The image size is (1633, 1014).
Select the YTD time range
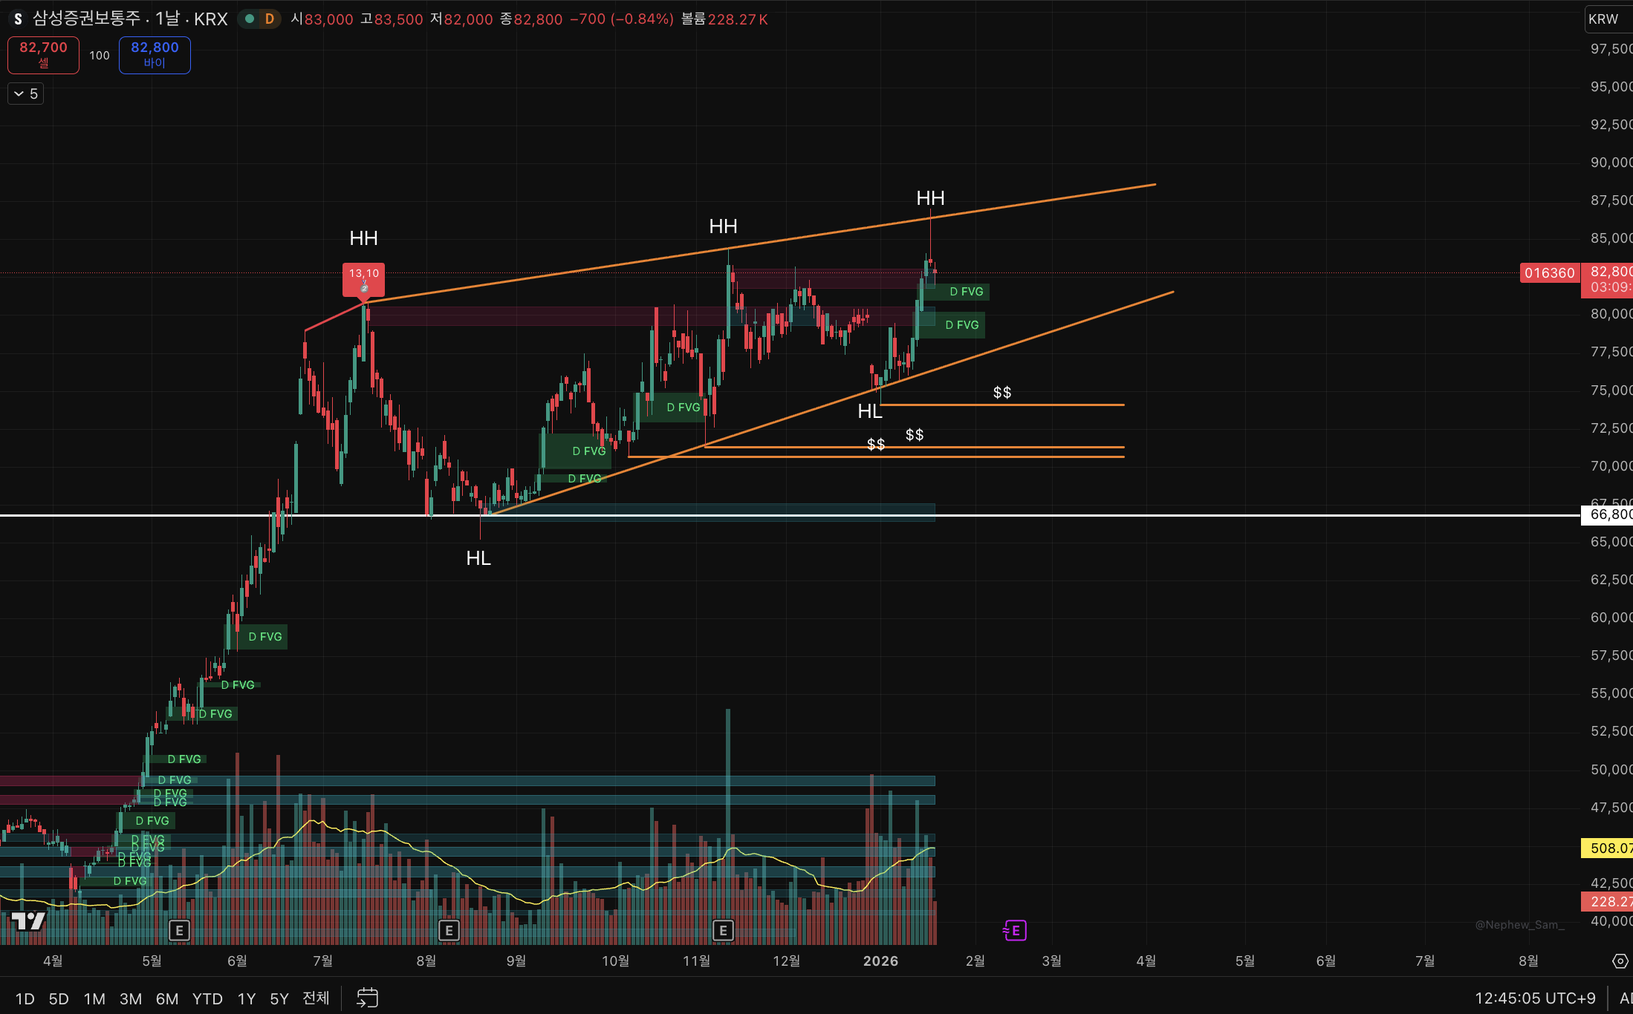pyautogui.click(x=207, y=998)
